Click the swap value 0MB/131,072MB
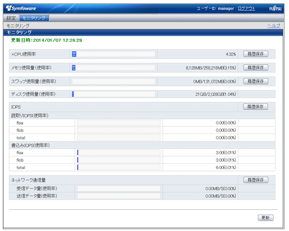This screenshot has width=289, height=231. [215, 82]
